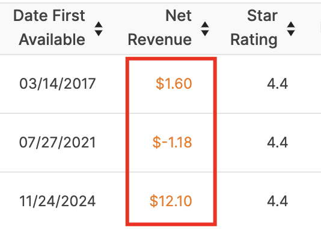Click the Star Rating column header
This screenshot has width=321, height=229.
[x=254, y=28]
